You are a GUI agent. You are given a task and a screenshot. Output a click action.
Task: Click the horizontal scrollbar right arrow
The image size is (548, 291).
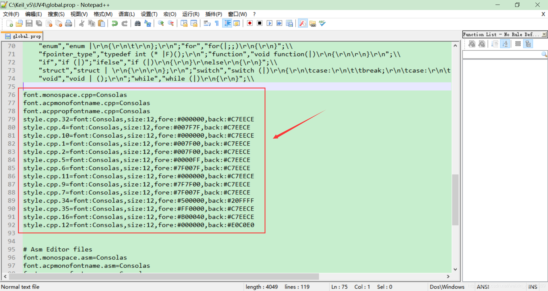[448, 276]
